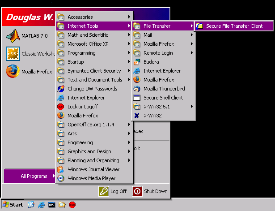
Task: Launch Windows Journal Viewer
Action: point(93,169)
